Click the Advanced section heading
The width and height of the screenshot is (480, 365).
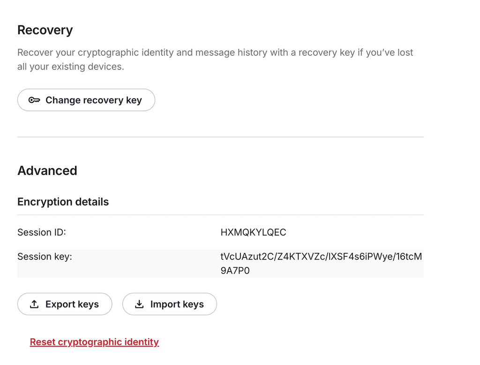[x=47, y=170]
